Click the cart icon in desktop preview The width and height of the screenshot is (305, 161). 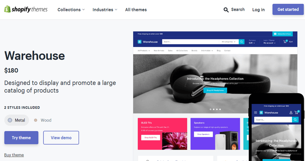285,41
